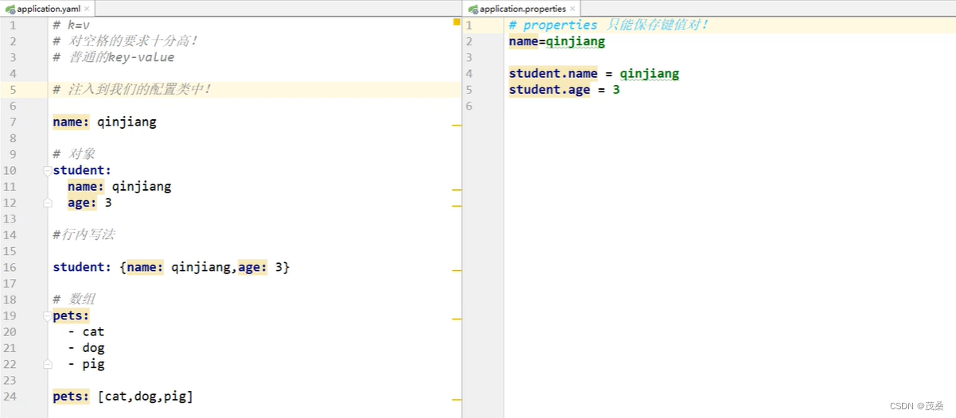956x418 pixels.
Task: Click indented 'name: qinjiang' on line 11
Action: coord(119,187)
